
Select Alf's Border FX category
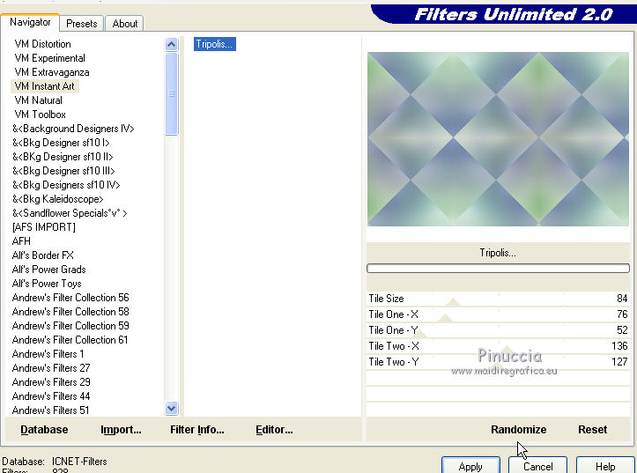coord(42,255)
